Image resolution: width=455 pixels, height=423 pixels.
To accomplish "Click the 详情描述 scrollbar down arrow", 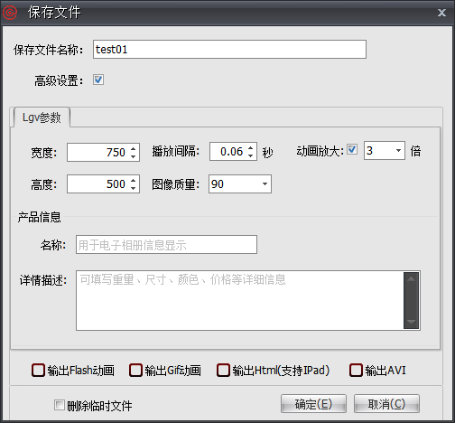I will (412, 322).
